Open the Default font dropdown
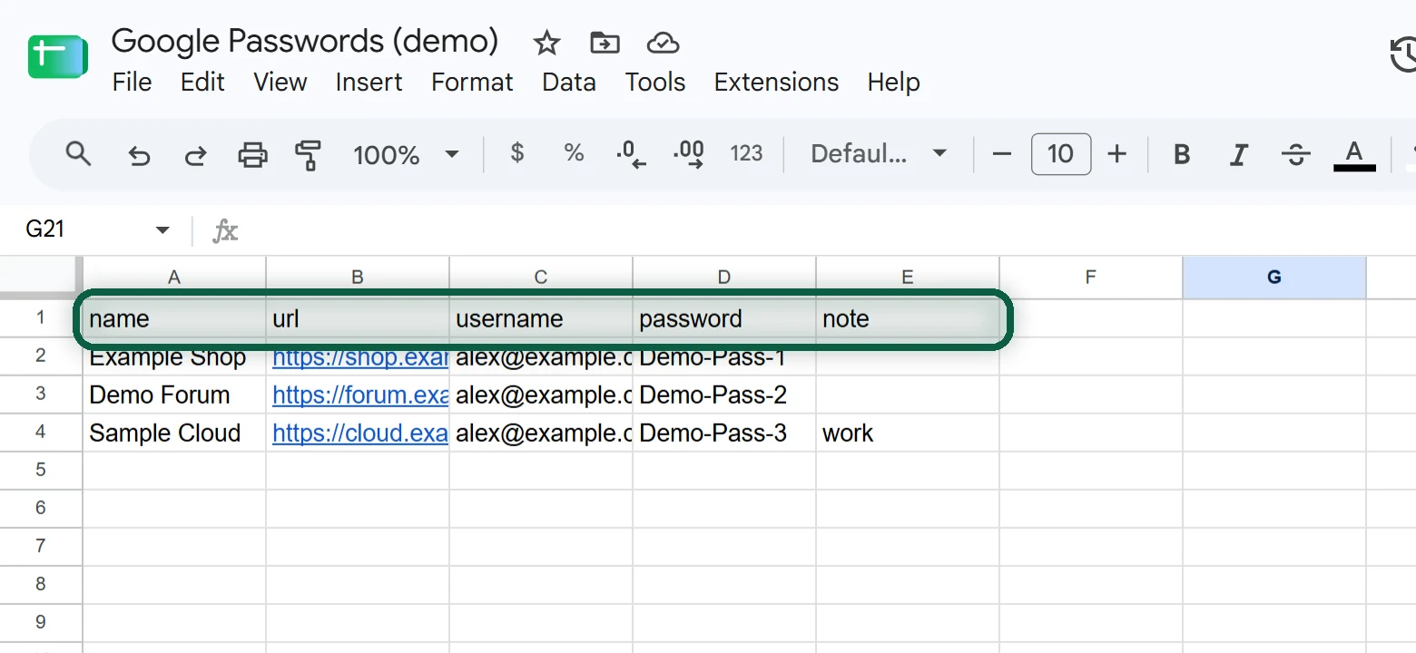This screenshot has width=1416, height=653. (879, 154)
